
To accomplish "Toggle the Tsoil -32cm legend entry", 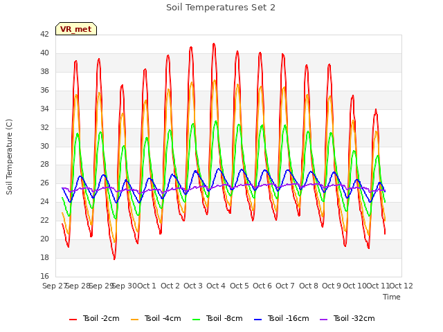I will click(347, 318).
